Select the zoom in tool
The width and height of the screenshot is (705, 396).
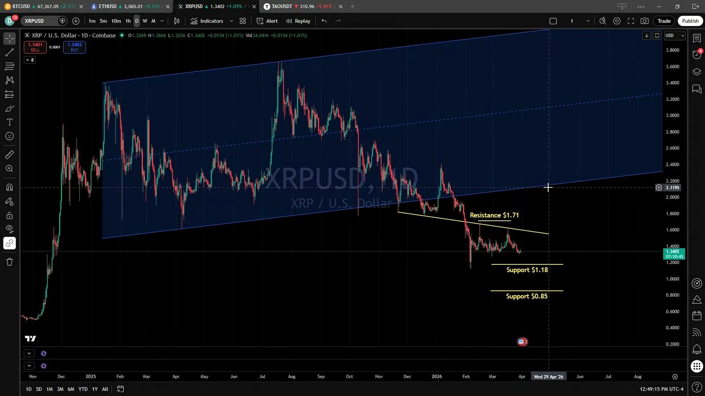tap(9, 169)
